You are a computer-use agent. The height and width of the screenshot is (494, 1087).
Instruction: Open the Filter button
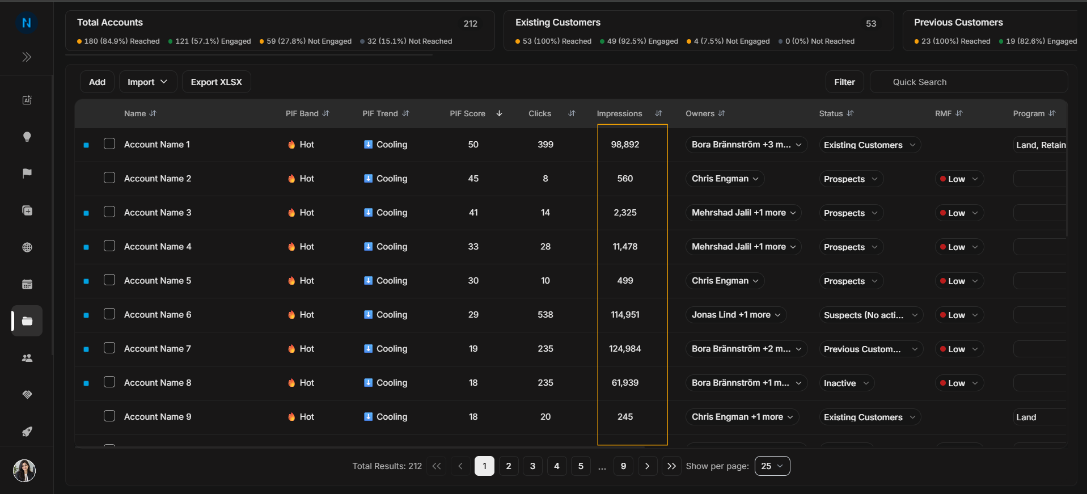click(x=844, y=82)
